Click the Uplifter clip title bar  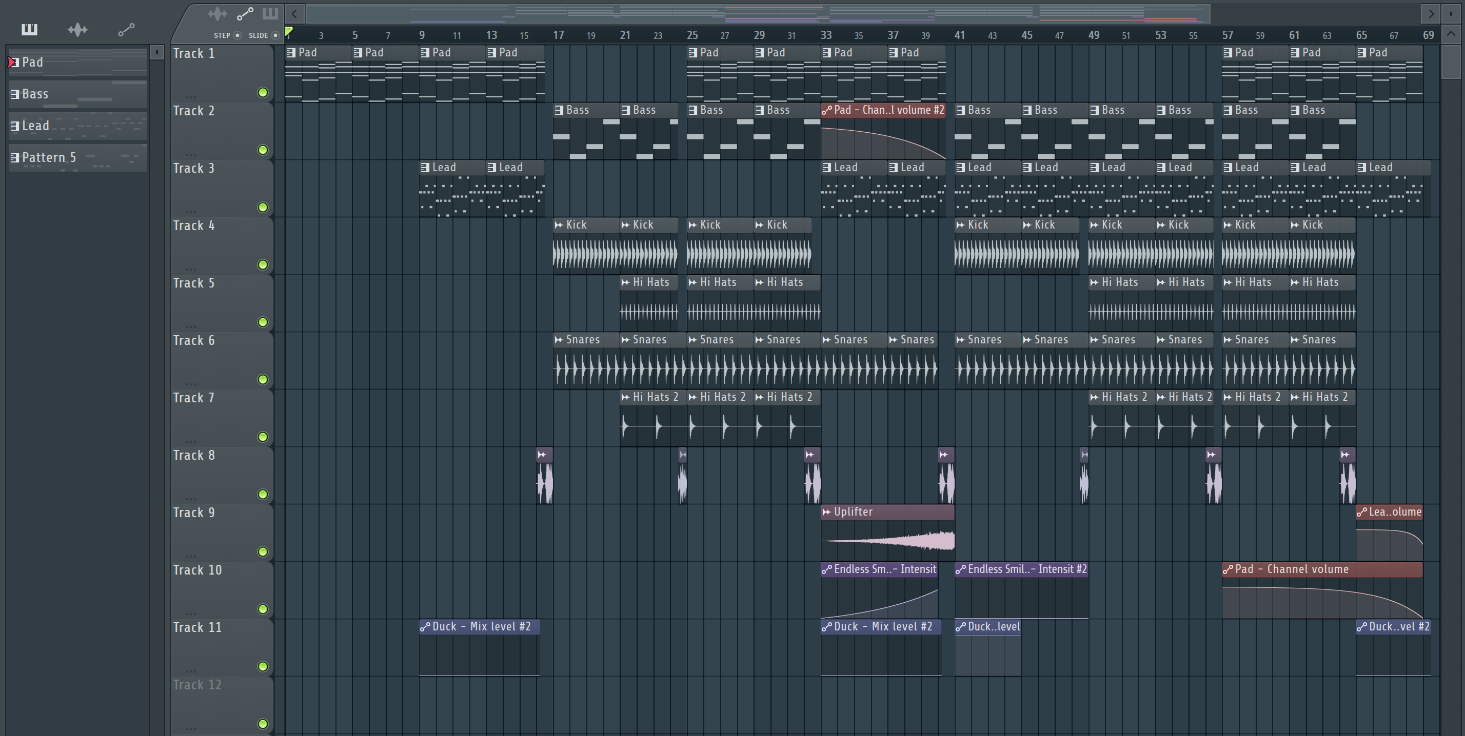(x=888, y=512)
